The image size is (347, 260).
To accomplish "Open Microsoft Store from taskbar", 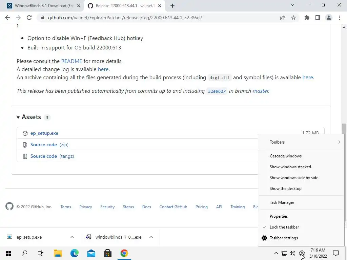I will coord(107,253).
